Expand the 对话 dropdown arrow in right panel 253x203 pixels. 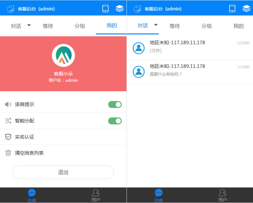pos(156,25)
